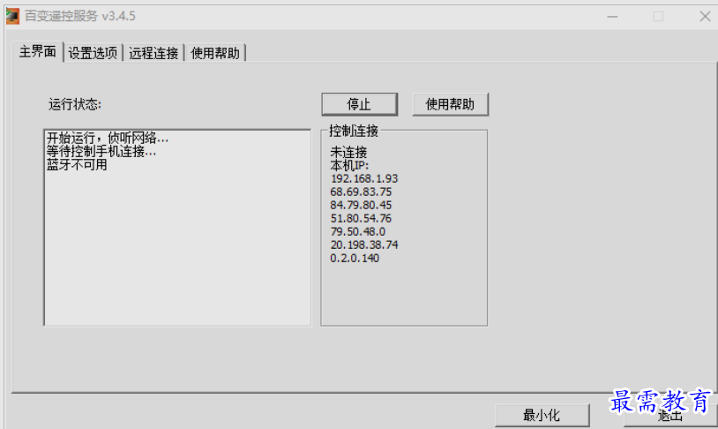Screen dimensions: 718x429
Task: Minimize the window from the title bar
Action: [x=612, y=17]
